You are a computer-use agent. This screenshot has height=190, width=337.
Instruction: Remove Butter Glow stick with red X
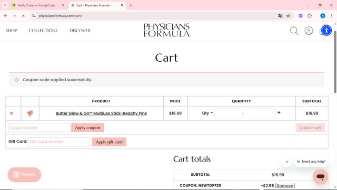pos(12,113)
